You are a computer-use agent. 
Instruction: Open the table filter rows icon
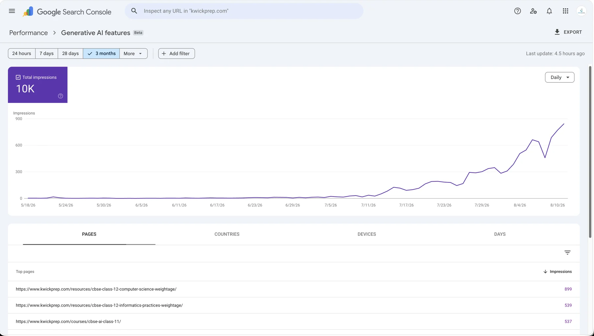coord(567,253)
